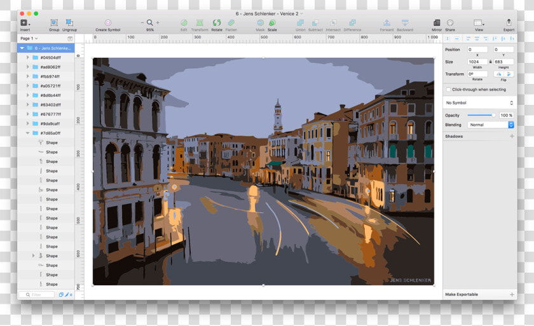Screen dimensions: 534x326
Task: Expand the #a05721ff group
Action: click(x=27, y=86)
